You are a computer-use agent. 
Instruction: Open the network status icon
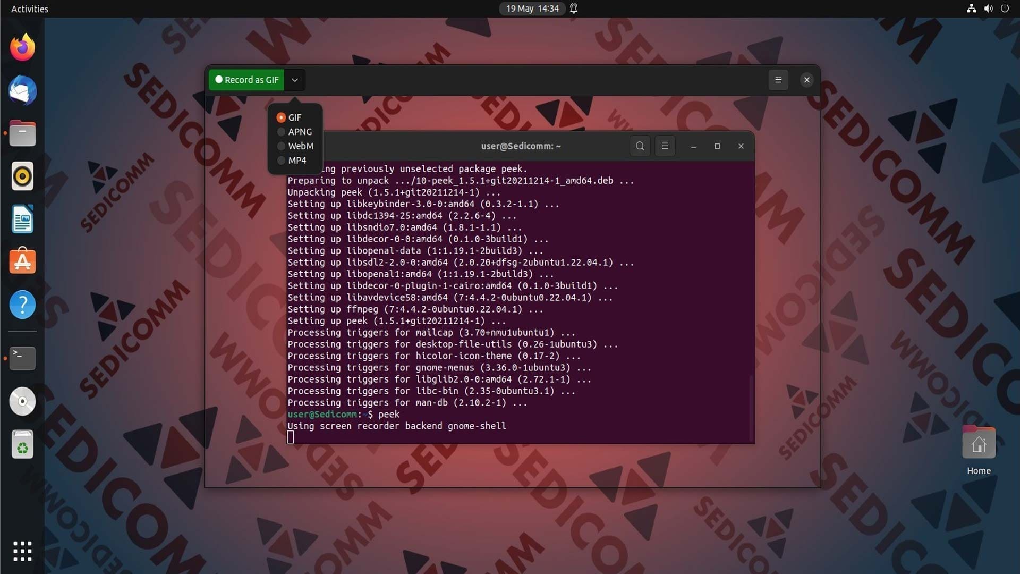(971, 9)
